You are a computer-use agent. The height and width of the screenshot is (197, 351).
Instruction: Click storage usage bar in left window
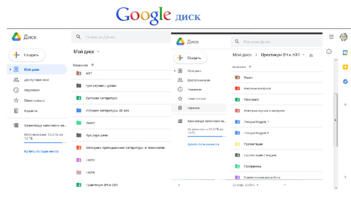click(46, 142)
